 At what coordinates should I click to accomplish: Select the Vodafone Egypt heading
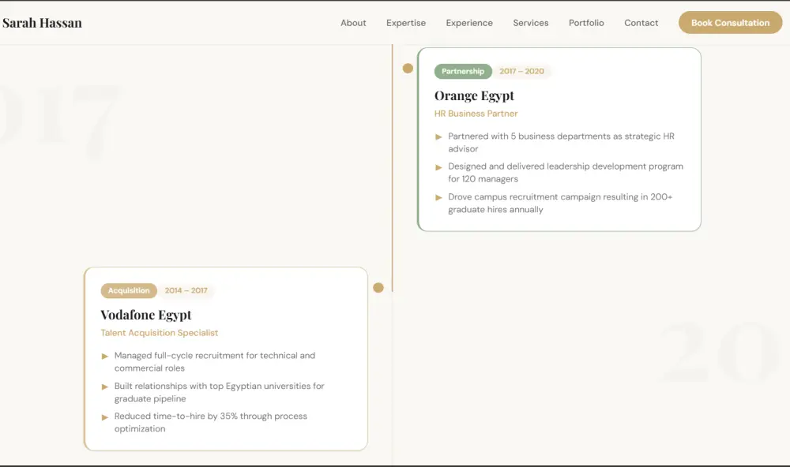point(146,315)
